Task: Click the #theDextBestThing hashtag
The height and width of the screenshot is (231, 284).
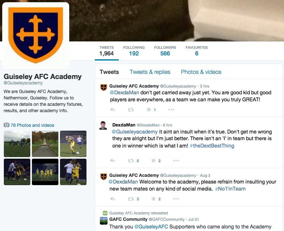Action: (212, 146)
